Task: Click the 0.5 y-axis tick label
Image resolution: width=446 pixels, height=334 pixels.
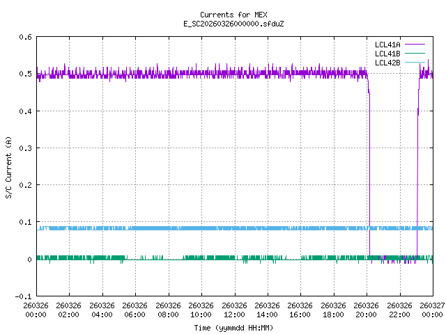Action: (24, 74)
